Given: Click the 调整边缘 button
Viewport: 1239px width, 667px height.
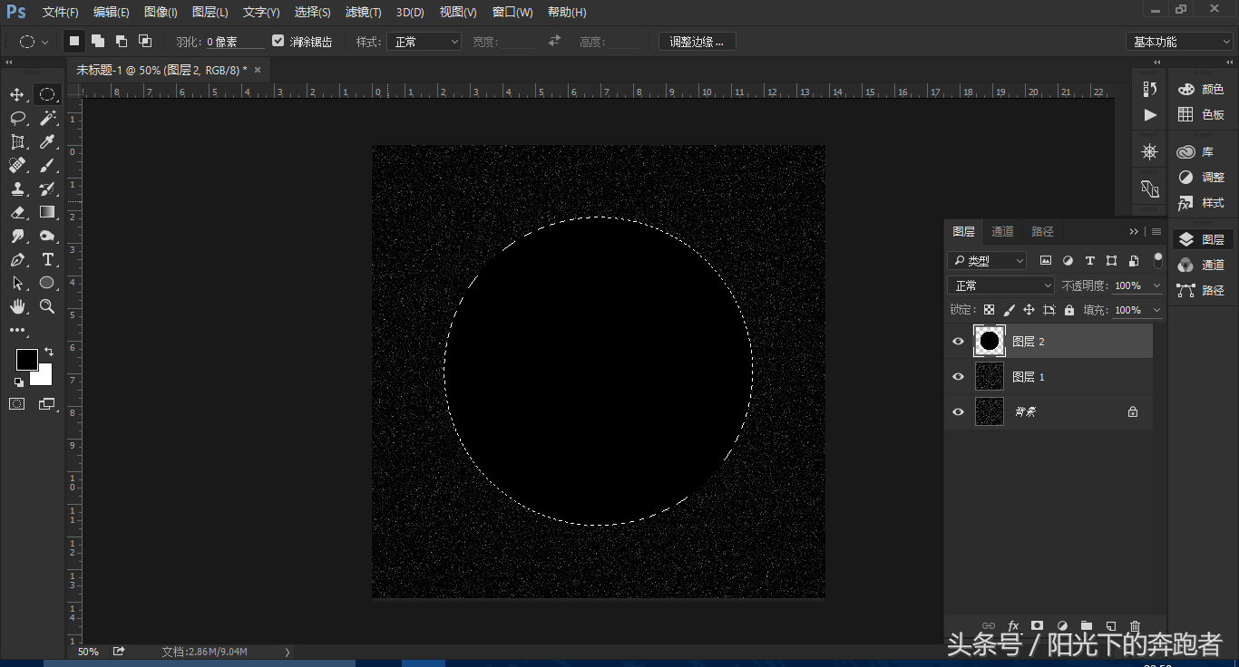Looking at the screenshot, I should (x=697, y=42).
